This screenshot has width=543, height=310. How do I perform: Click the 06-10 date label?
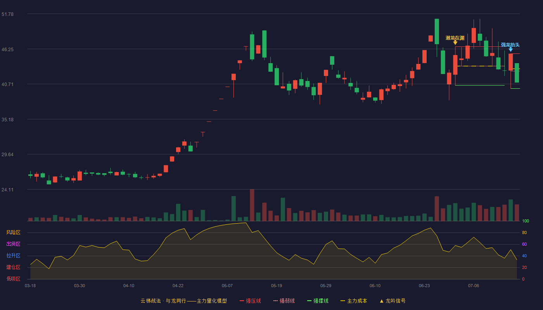pyautogui.click(x=375, y=286)
